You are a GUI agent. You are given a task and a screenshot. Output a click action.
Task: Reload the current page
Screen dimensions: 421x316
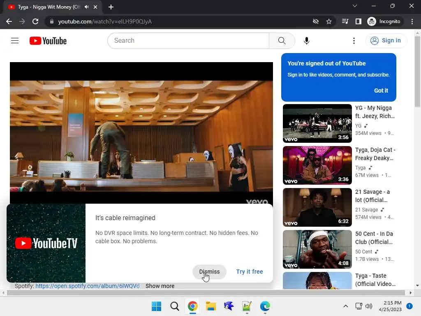35,21
